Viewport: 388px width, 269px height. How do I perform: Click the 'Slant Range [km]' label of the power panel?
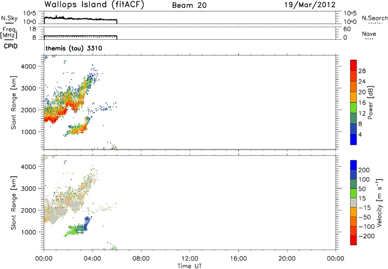click(14, 102)
